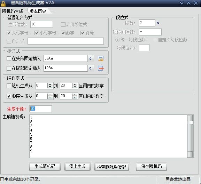Image resolution: width=201 pixels, height=184 pixels.
Task: Click the up chevron icon in title bar
Action: pos(189,3)
